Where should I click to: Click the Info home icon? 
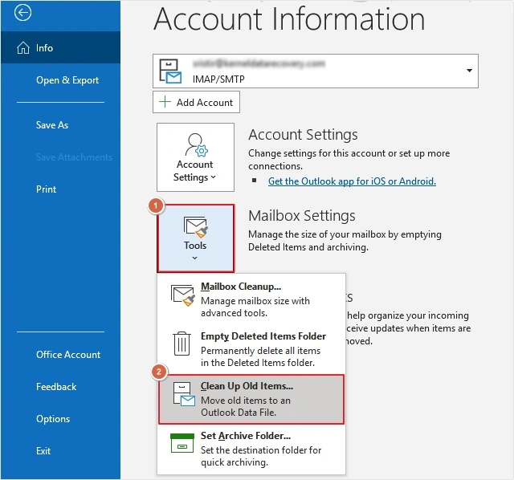coord(23,48)
